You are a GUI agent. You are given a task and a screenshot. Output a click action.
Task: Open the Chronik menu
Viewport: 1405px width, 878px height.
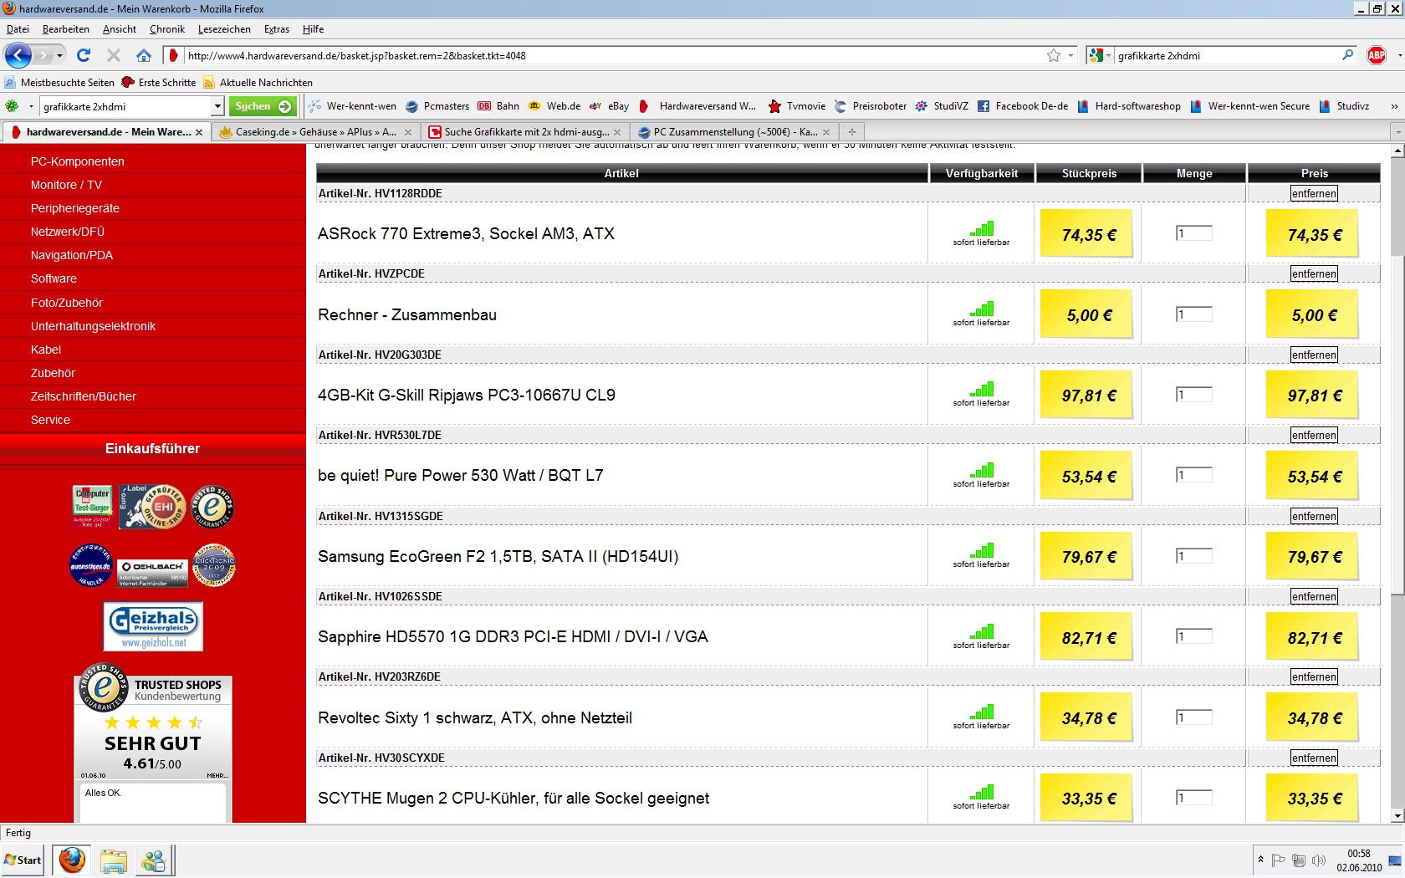pyautogui.click(x=167, y=29)
